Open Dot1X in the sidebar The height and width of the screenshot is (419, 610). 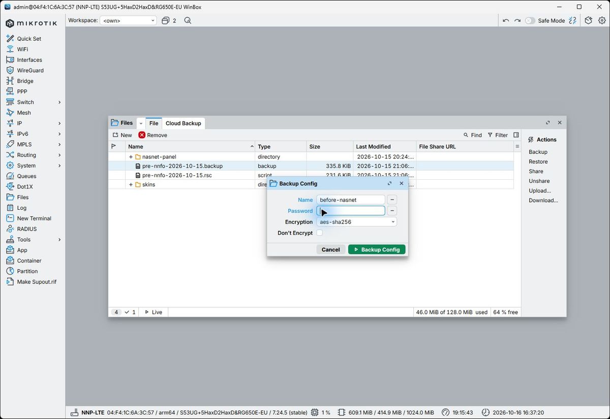click(x=25, y=187)
